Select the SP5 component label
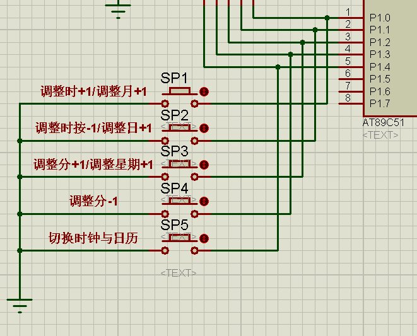Screen dimensions: 417x336 174,224
